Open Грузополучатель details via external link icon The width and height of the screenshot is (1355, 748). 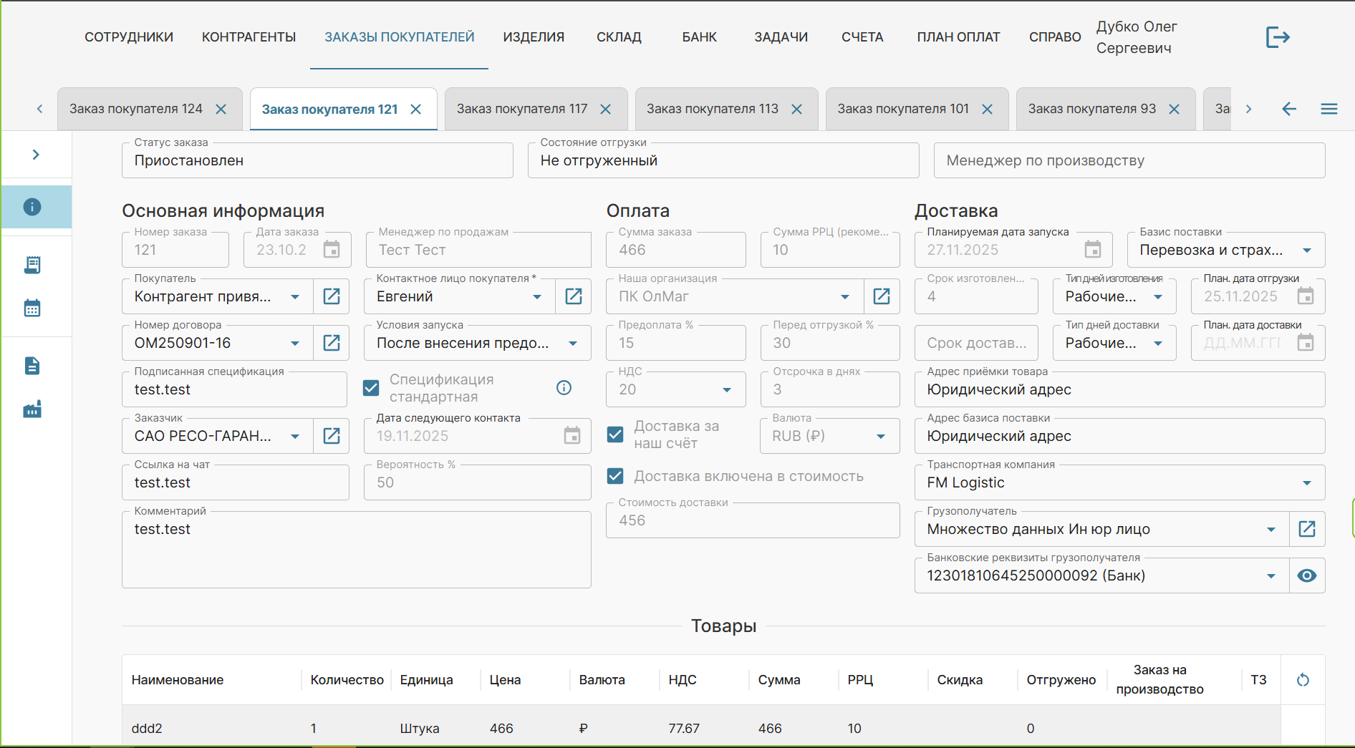click(x=1306, y=529)
